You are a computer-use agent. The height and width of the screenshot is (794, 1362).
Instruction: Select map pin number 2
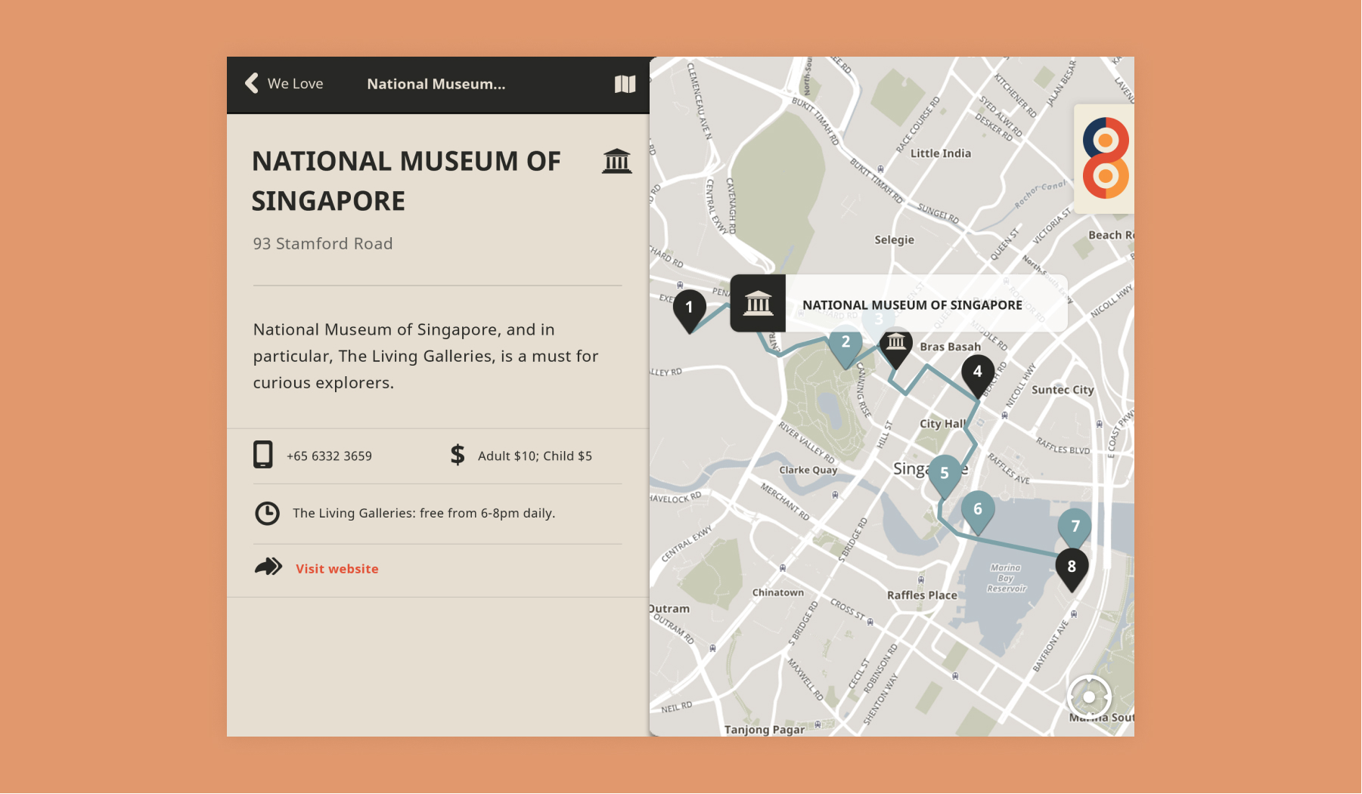(845, 343)
